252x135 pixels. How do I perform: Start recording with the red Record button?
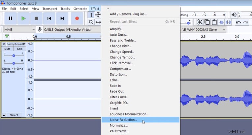click(x=77, y=18)
